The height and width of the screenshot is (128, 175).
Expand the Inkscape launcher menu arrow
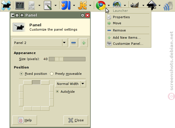[x=159, y=5]
